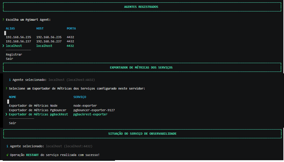Click the NOME column header
Viewport: 284px width, 162px height.
(x=12, y=97)
